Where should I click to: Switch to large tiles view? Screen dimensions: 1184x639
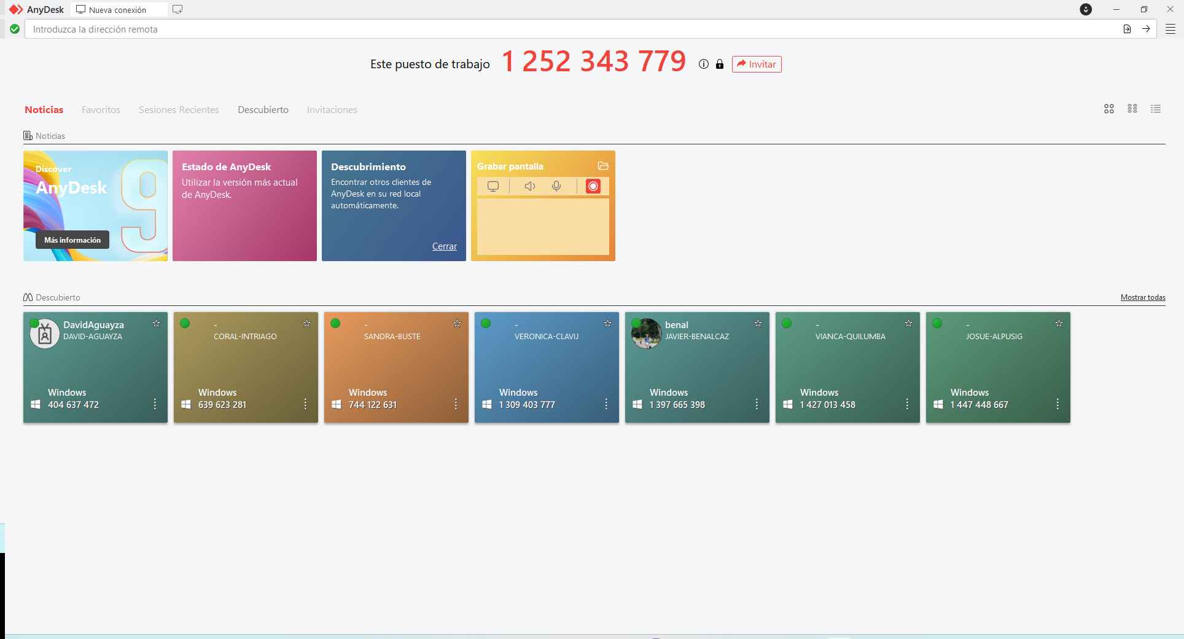(1109, 109)
